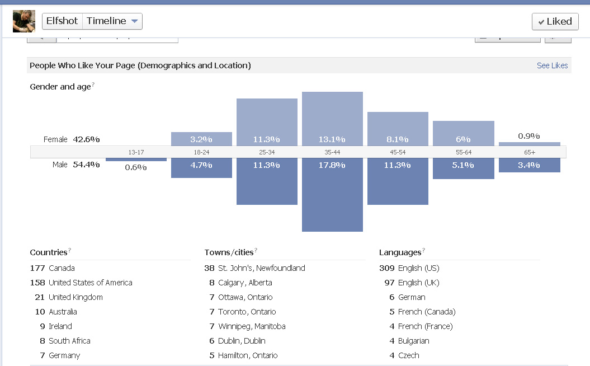Click St. John's, Newfoundland in the cities list
This screenshot has height=366, width=590.
tap(262, 268)
